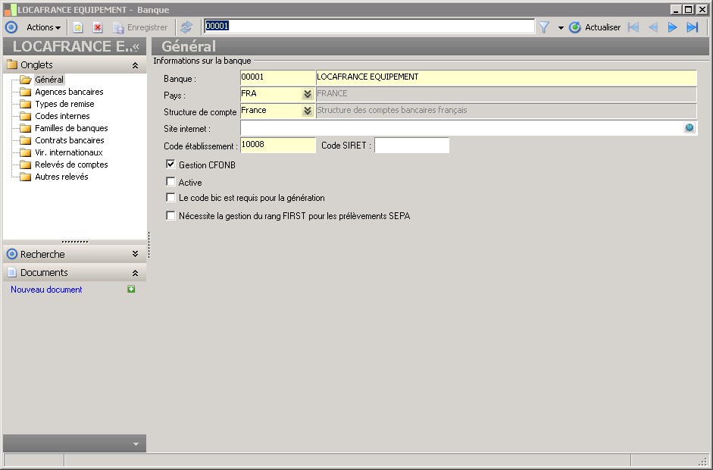This screenshot has height=470, width=713.
Task: Enable 'Le code bic est requis' checkbox
Action: 170,197
